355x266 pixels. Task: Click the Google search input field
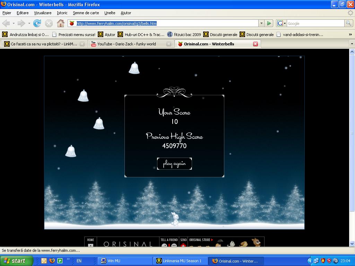(x=315, y=23)
